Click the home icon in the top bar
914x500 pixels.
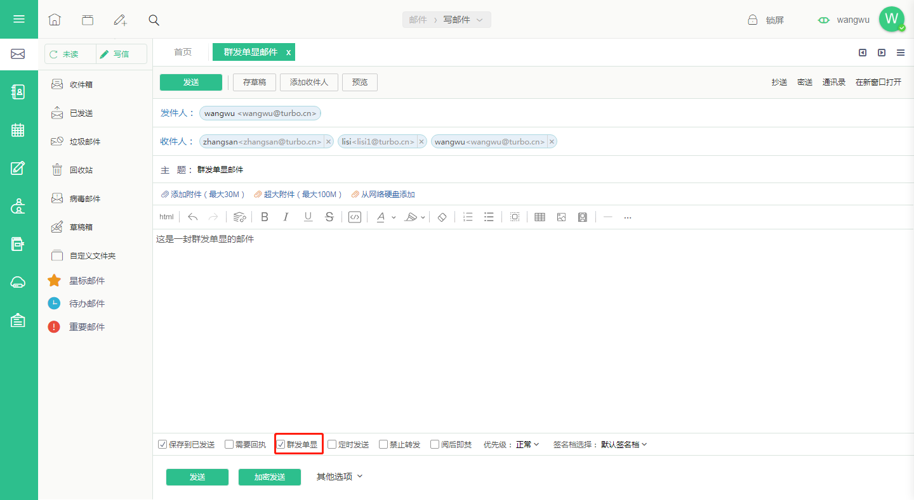pos(55,20)
